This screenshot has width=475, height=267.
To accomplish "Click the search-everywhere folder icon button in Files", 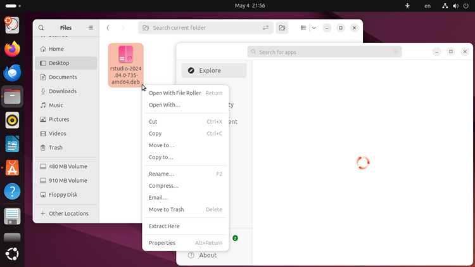I will pos(282,28).
